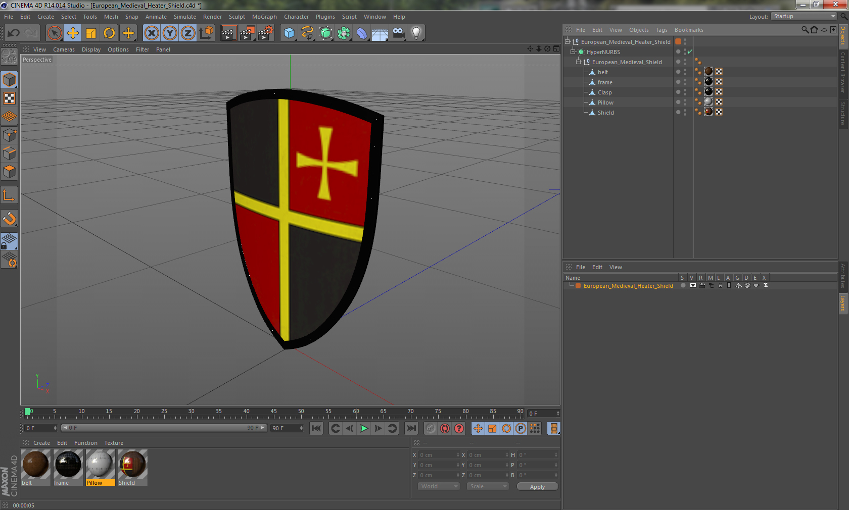Open material manager Texture menu

114,443
